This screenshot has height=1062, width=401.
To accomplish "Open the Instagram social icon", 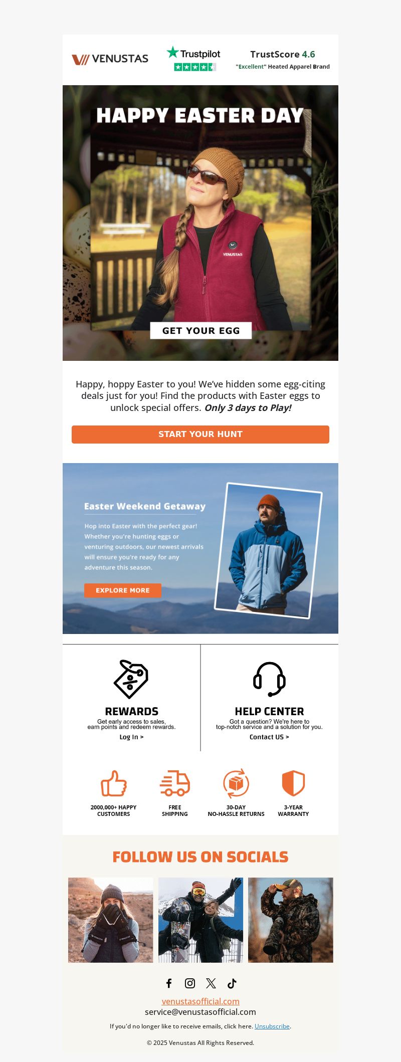I will tap(190, 983).
